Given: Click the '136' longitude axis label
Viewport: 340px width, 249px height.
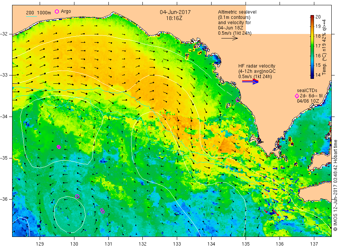Looking at the screenshot, I should (280, 244).
